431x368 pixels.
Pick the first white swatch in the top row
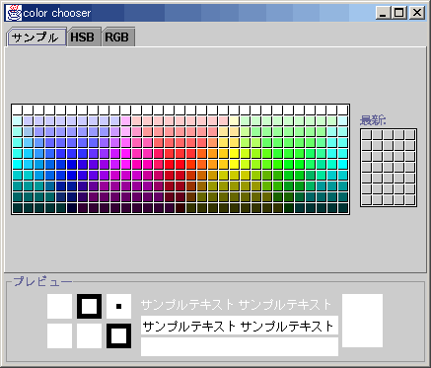pos(17,110)
